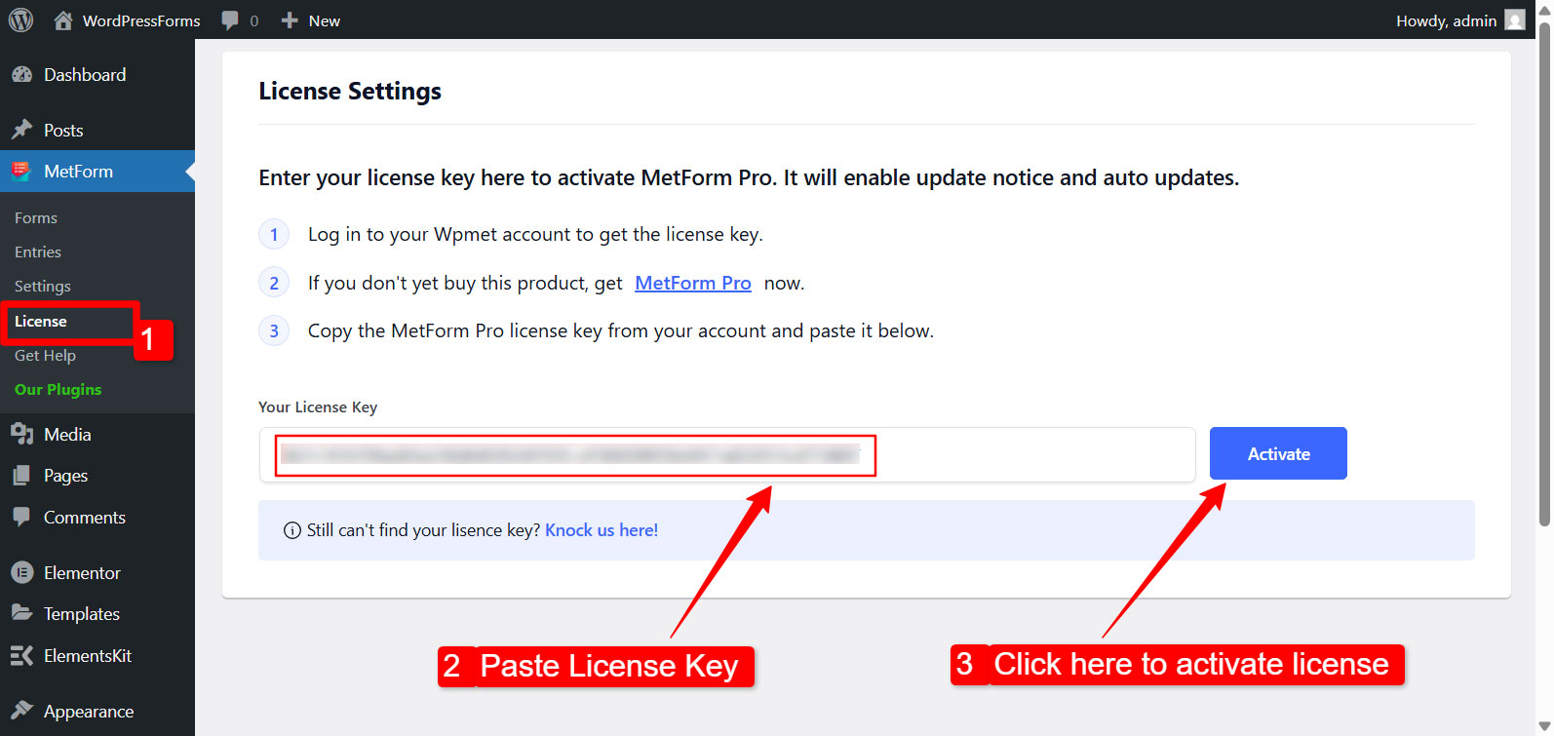This screenshot has height=736, width=1554.
Task: Click the license key input field
Action: (x=727, y=454)
